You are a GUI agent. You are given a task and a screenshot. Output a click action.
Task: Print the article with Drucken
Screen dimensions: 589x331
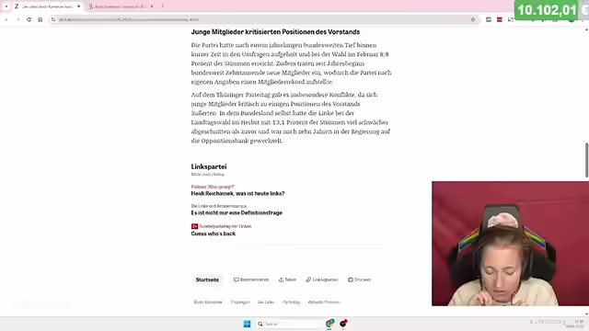click(x=360, y=280)
